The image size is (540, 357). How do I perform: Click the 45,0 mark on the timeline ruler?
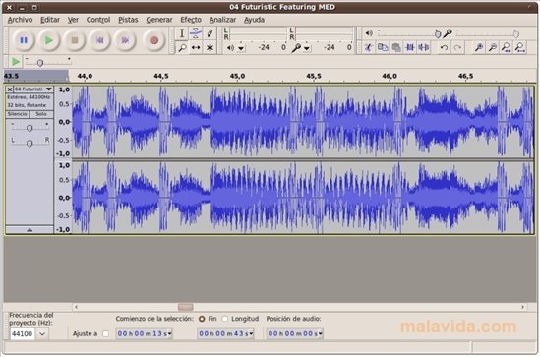pyautogui.click(x=237, y=76)
